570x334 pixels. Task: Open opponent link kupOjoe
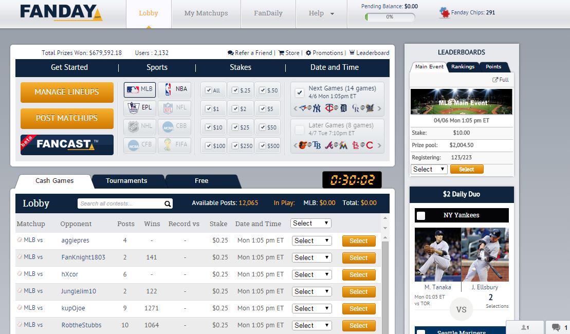(73, 308)
